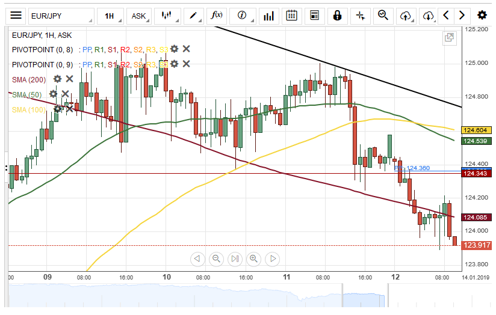Click the zoom out magnifier button
This screenshot has width=496, height=315.
pyautogui.click(x=216, y=259)
